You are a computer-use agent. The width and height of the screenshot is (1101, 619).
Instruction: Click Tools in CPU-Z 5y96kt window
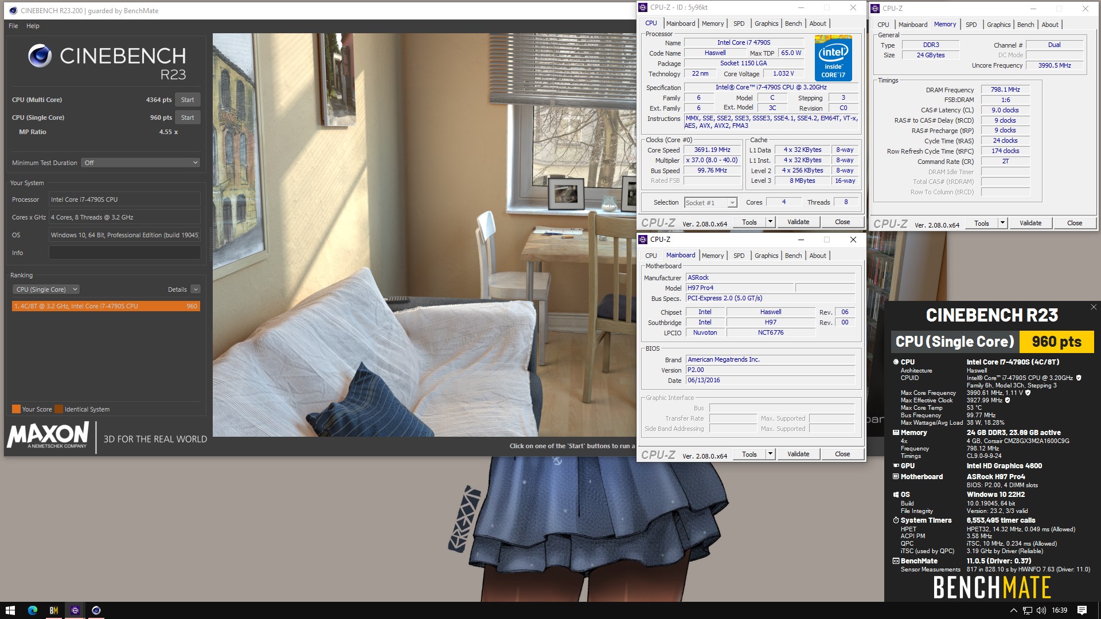(x=749, y=222)
